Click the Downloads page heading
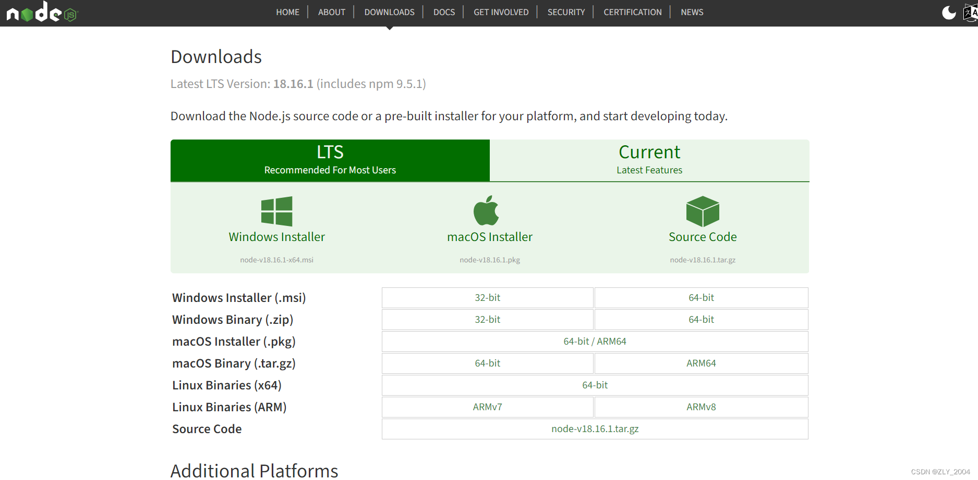Viewport: 978px width, 480px height. pyautogui.click(x=216, y=57)
